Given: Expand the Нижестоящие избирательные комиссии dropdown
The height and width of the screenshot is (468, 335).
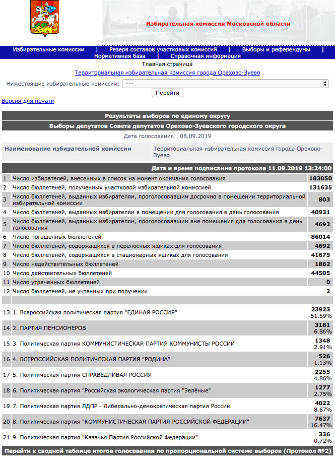Looking at the screenshot, I should [x=225, y=84].
